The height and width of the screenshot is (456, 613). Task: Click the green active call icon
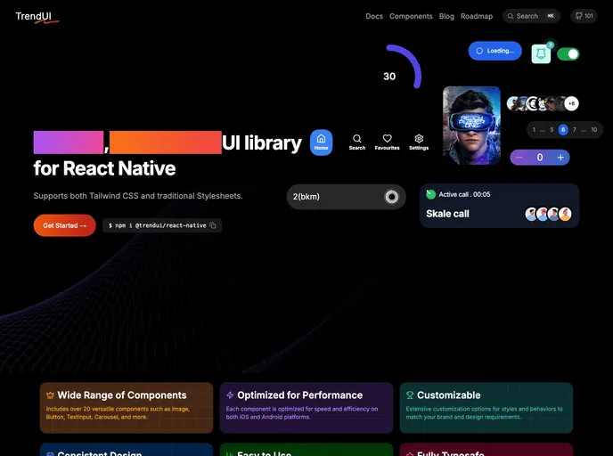click(431, 194)
